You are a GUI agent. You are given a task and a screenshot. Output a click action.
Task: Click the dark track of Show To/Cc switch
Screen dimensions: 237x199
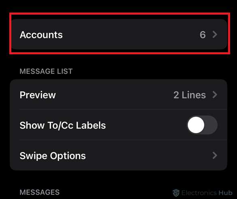point(211,125)
